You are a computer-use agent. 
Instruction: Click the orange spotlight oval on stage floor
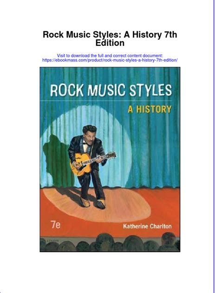pos(97,204)
